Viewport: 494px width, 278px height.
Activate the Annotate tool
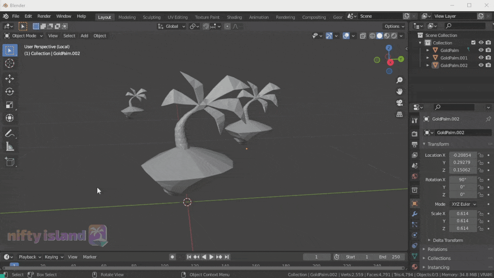coord(10,134)
